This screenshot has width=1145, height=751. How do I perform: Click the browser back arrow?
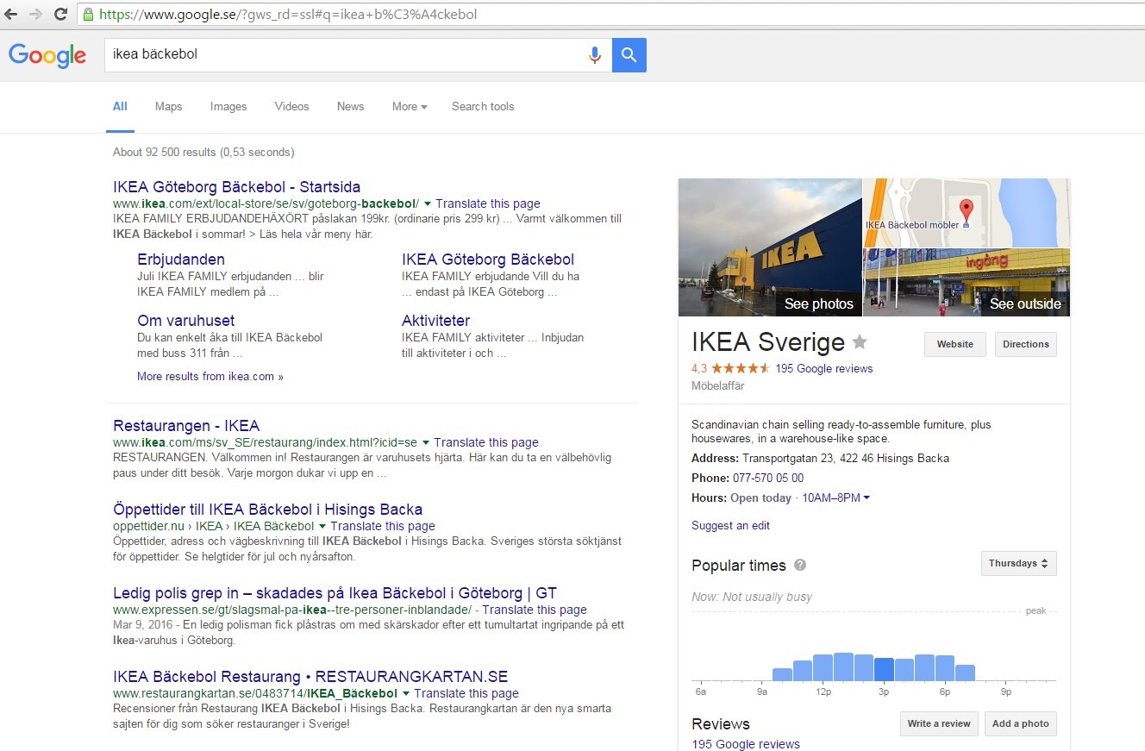click(x=11, y=14)
